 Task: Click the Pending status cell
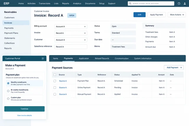118,88
